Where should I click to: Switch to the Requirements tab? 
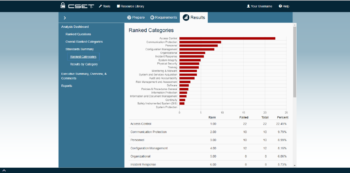(164, 18)
